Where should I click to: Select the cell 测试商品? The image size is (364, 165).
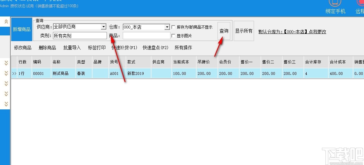[63, 74]
